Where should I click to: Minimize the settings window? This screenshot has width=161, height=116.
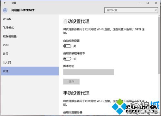139,3
